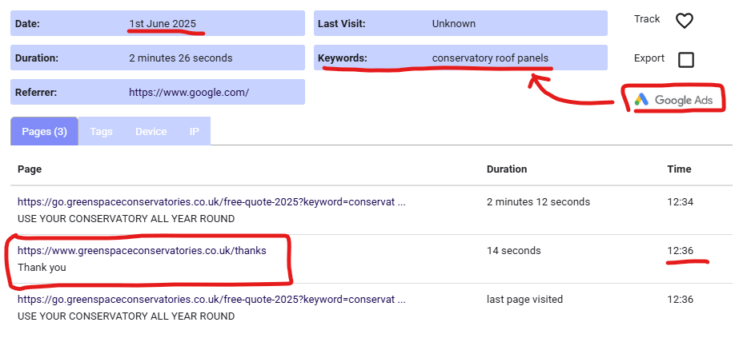Select the date value 1st June 2025

pos(163,24)
